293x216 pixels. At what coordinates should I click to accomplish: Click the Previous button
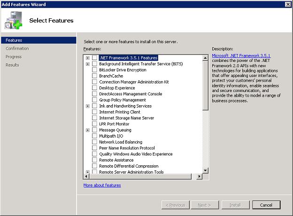(176, 205)
